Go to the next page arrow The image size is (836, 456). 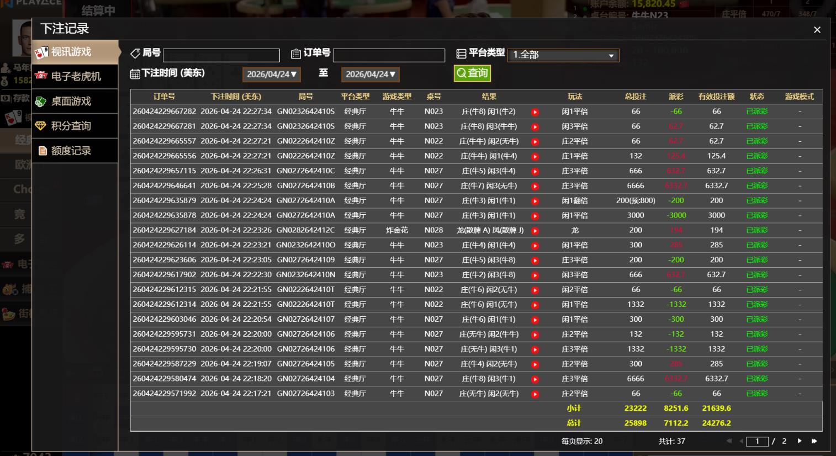point(799,441)
